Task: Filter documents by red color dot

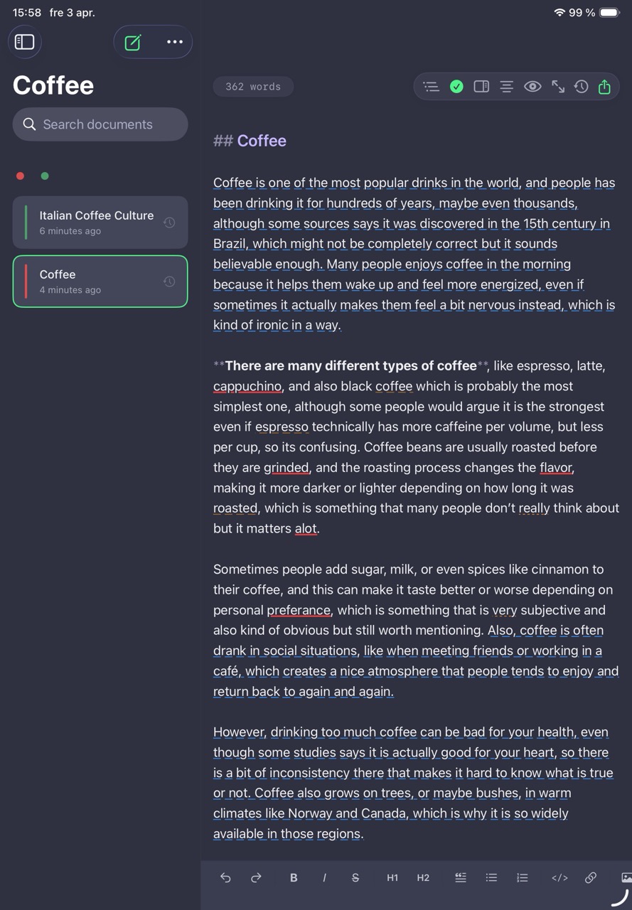Action: 21,176
